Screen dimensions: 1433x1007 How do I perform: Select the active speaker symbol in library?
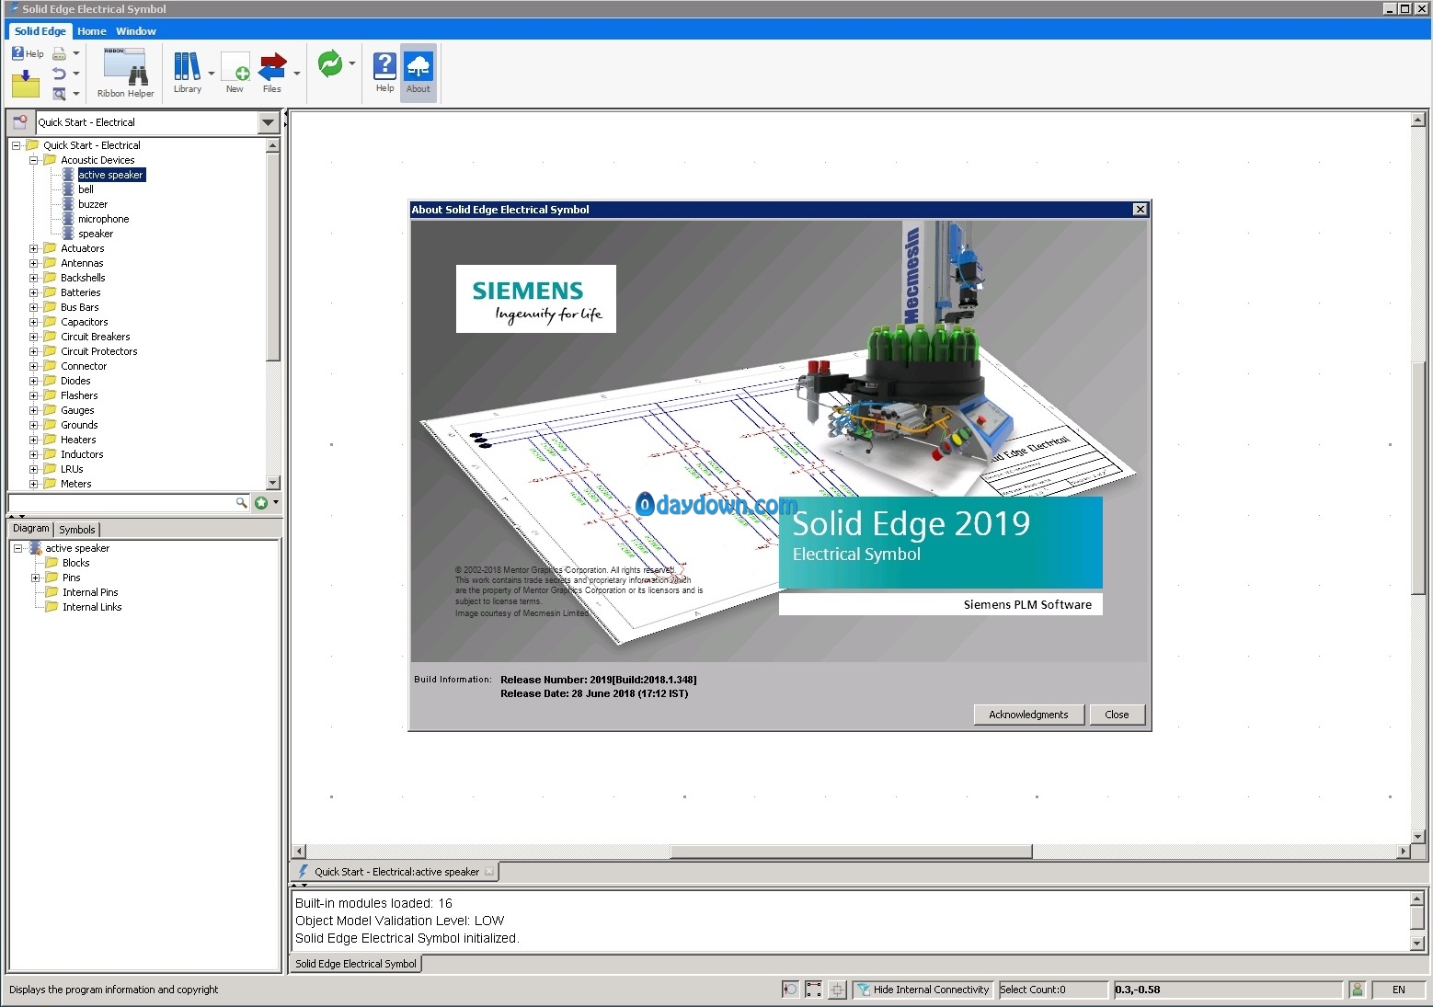pos(110,175)
